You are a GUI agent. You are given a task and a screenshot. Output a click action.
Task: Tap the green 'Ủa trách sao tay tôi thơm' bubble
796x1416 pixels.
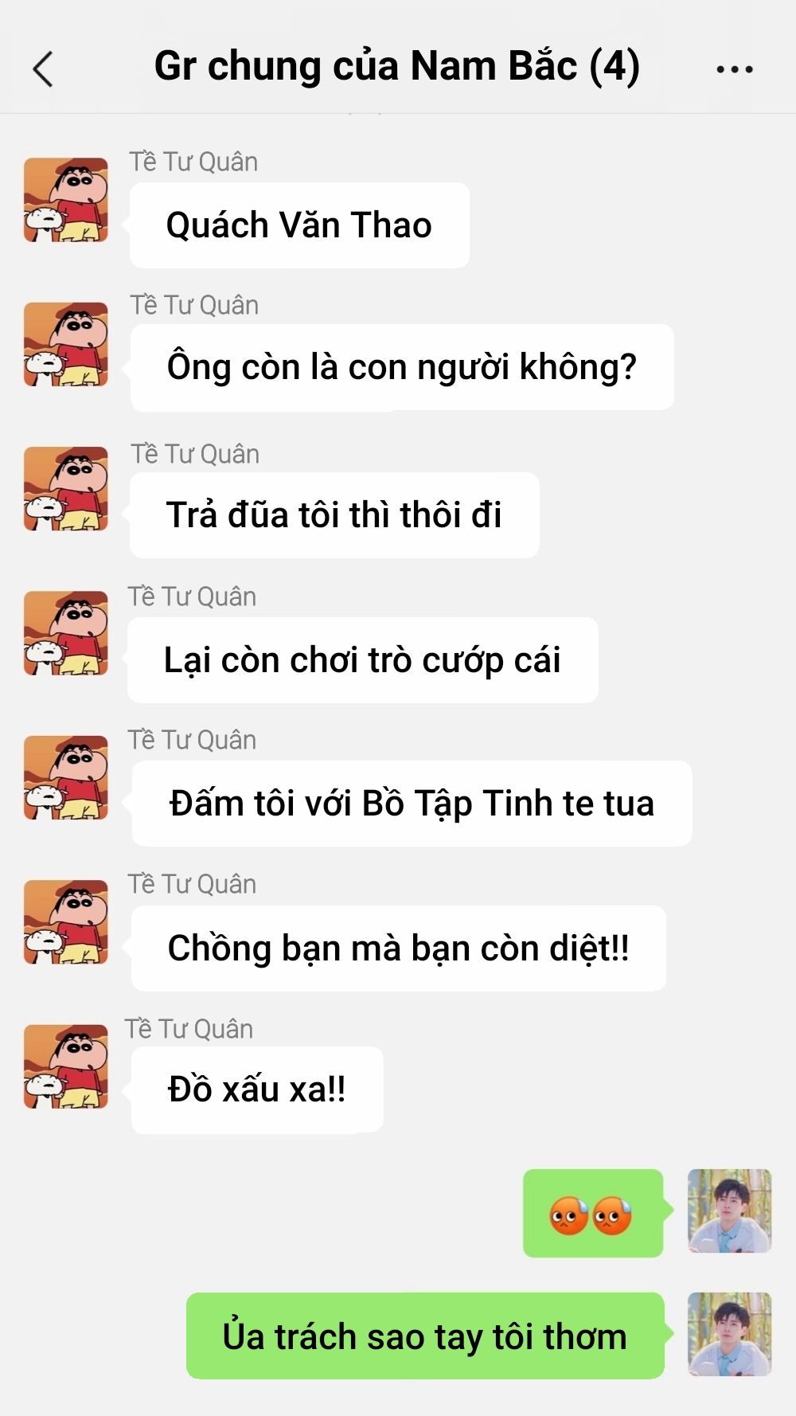click(x=425, y=1336)
